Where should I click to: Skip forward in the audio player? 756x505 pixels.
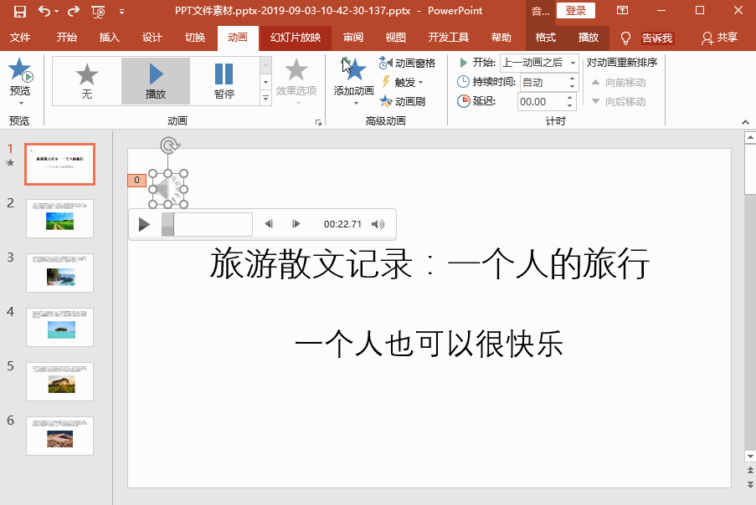[296, 224]
